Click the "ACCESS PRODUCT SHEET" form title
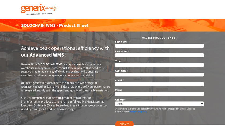 (159, 38)
